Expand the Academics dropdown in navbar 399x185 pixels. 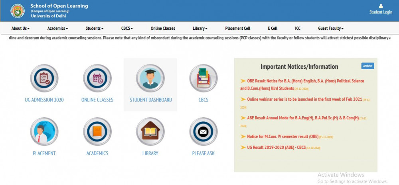(x=57, y=28)
